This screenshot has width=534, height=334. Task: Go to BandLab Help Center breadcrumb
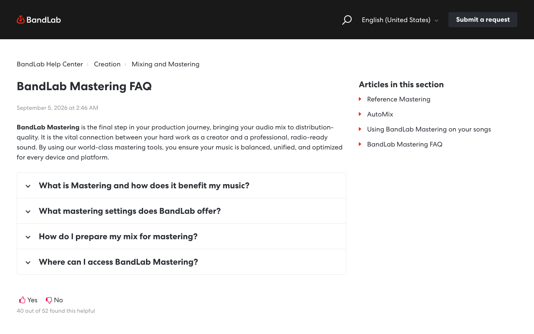coord(50,64)
